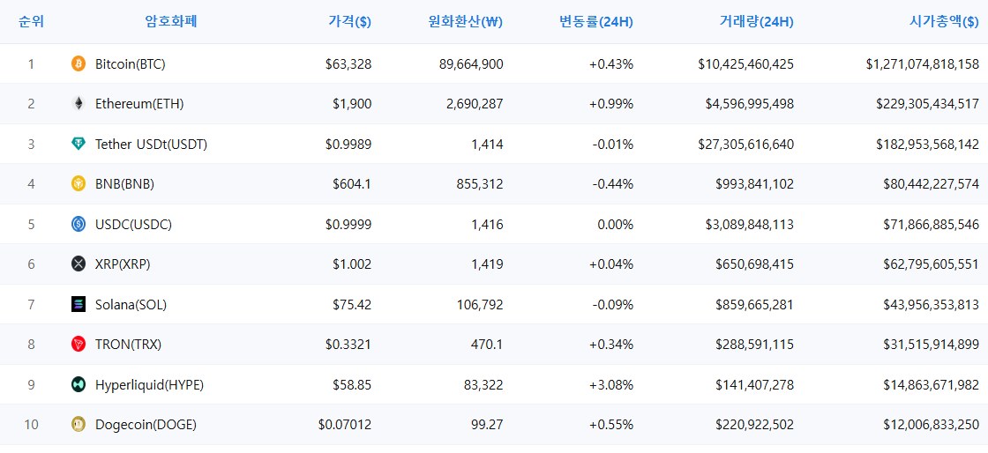Click the market cap $1,271,074,818,158
The width and height of the screenshot is (988, 453).
(x=923, y=63)
